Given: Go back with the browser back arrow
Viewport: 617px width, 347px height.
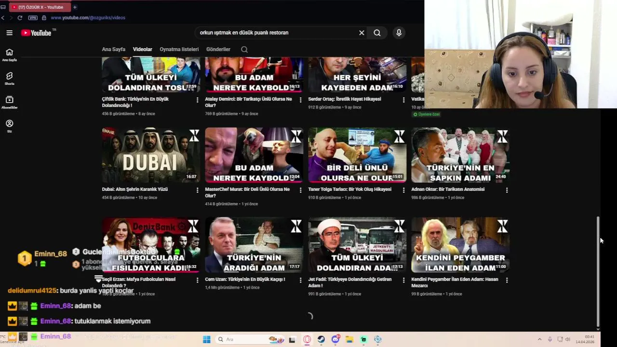Looking at the screenshot, I should (3, 18).
